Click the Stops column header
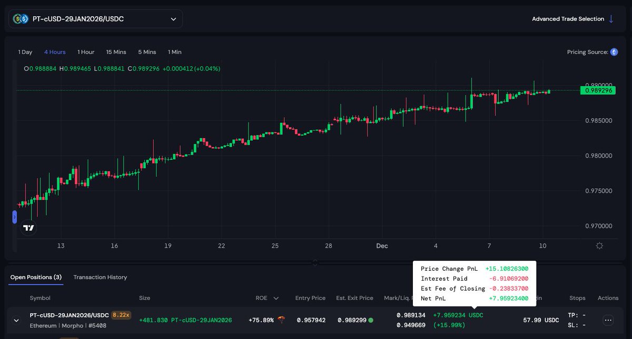Screen dimensions: 632x339 577,298
